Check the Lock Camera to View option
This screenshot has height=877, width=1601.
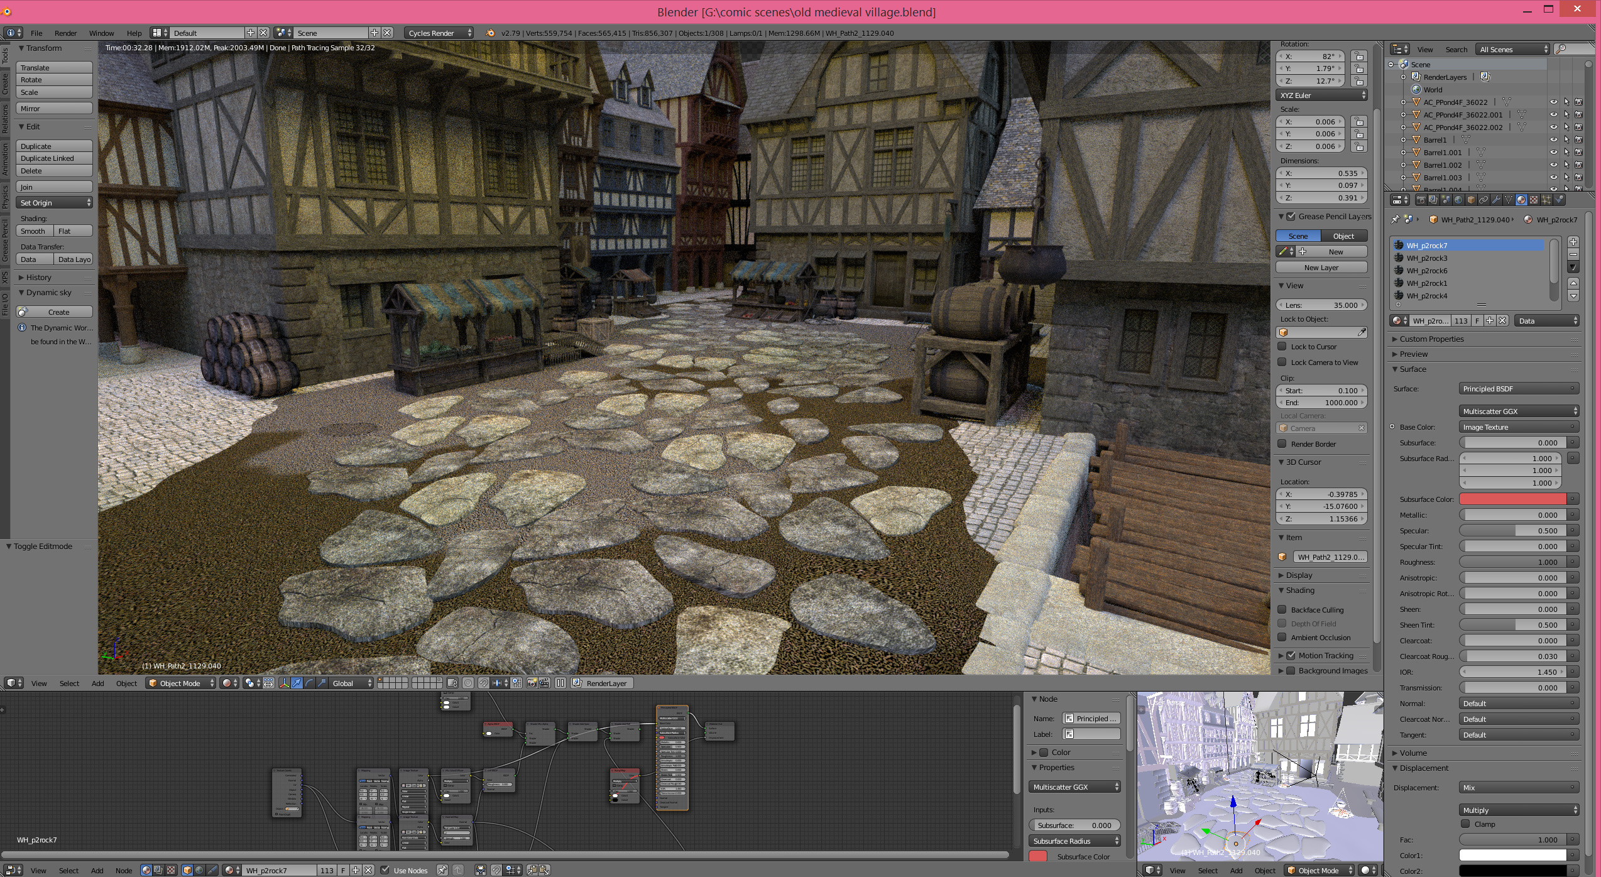[1282, 362]
